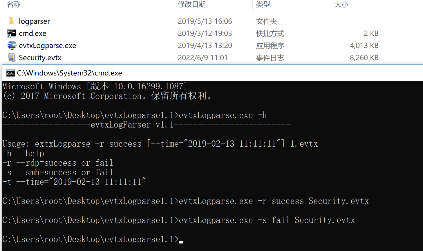The image size is (423, 251).
Task: Select the Security.evtx file name
Action: pos(40,58)
